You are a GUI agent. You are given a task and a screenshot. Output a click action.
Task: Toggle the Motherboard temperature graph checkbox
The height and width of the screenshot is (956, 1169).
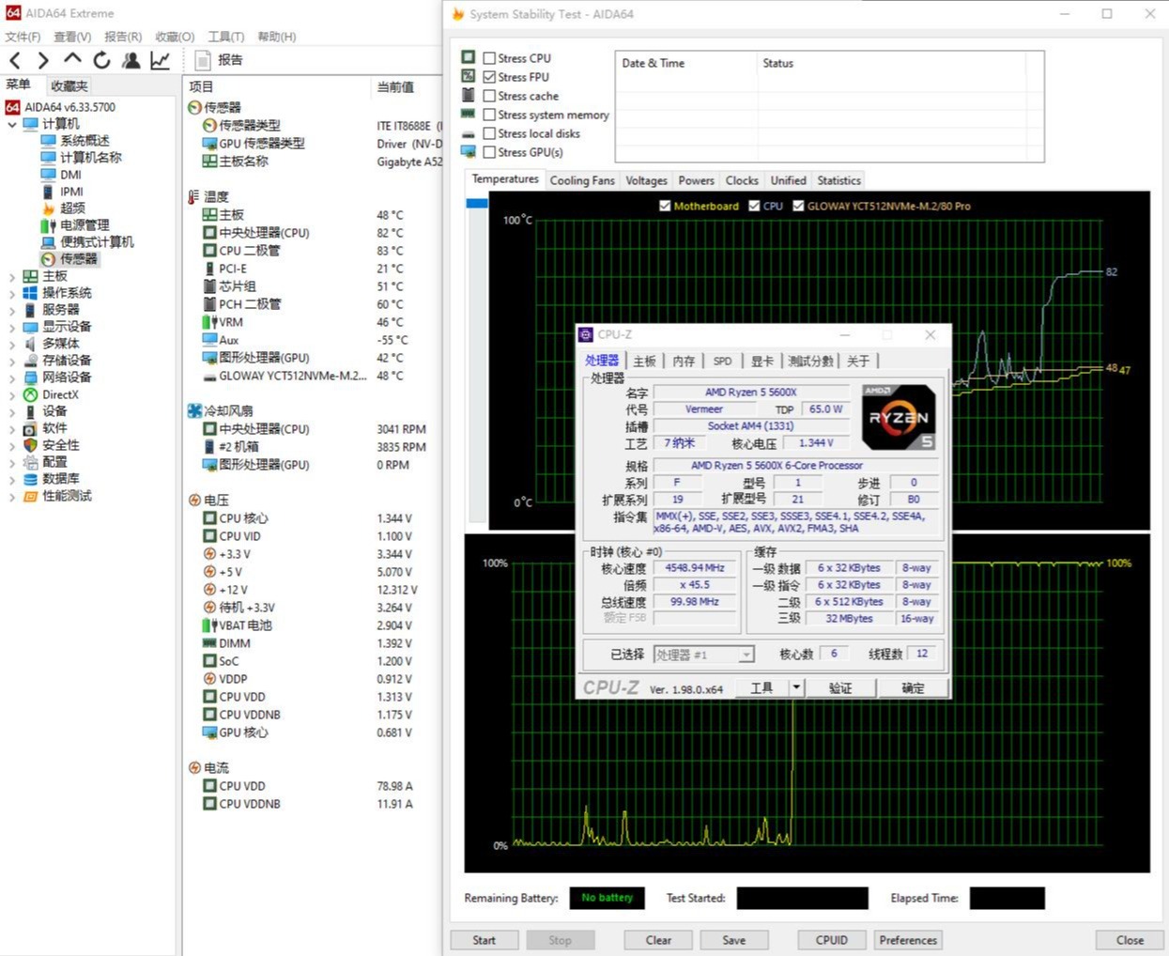pos(665,206)
